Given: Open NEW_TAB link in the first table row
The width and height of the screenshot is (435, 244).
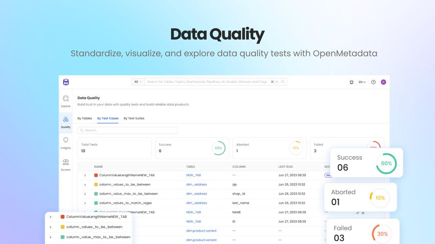Looking at the screenshot, I should [x=193, y=175].
